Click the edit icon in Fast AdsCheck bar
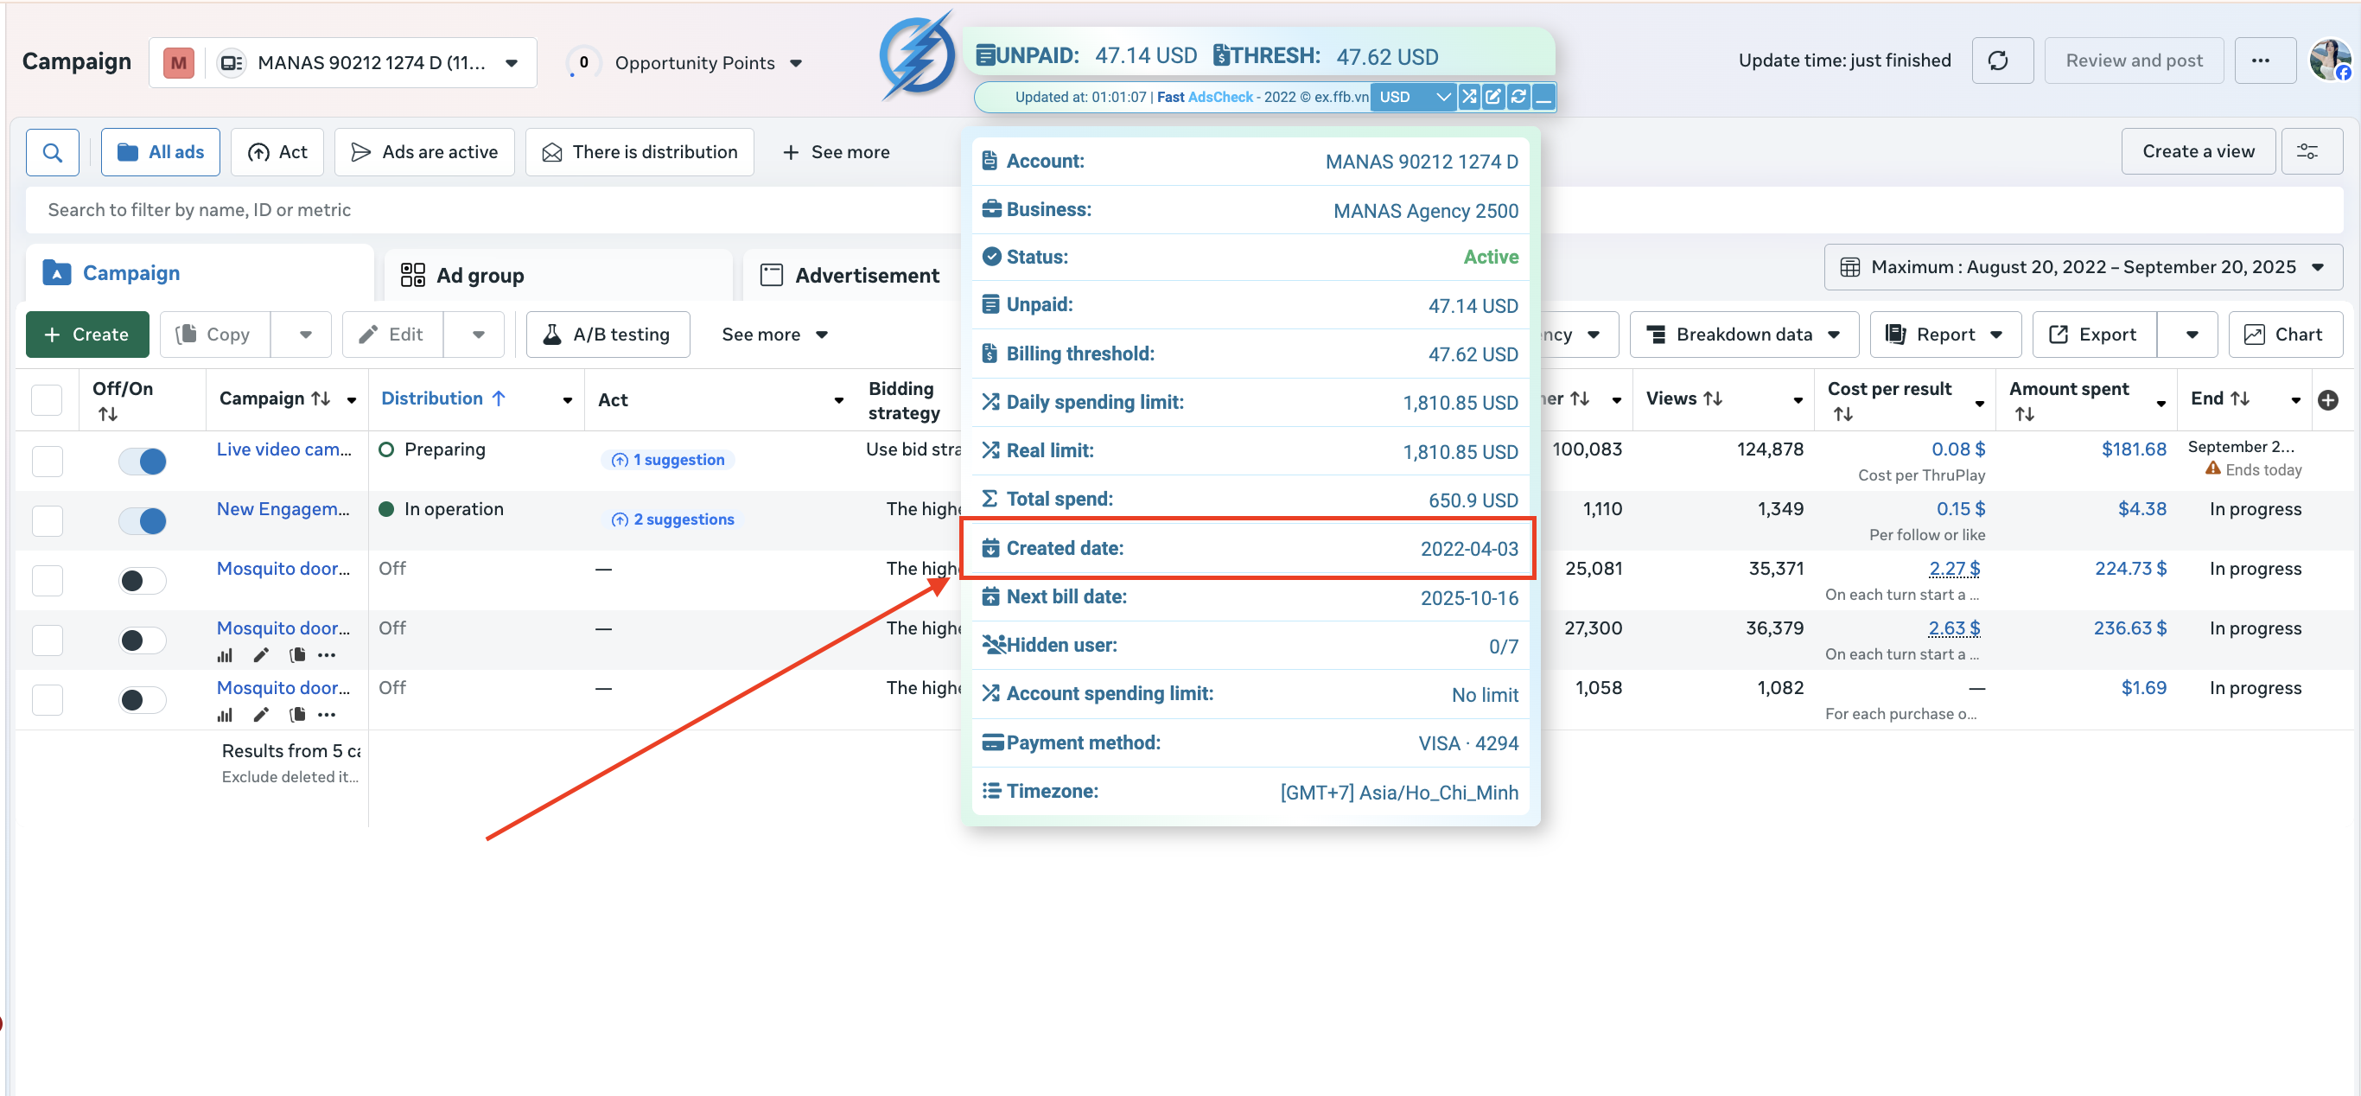Viewport: 2361px width, 1096px height. tap(1493, 97)
